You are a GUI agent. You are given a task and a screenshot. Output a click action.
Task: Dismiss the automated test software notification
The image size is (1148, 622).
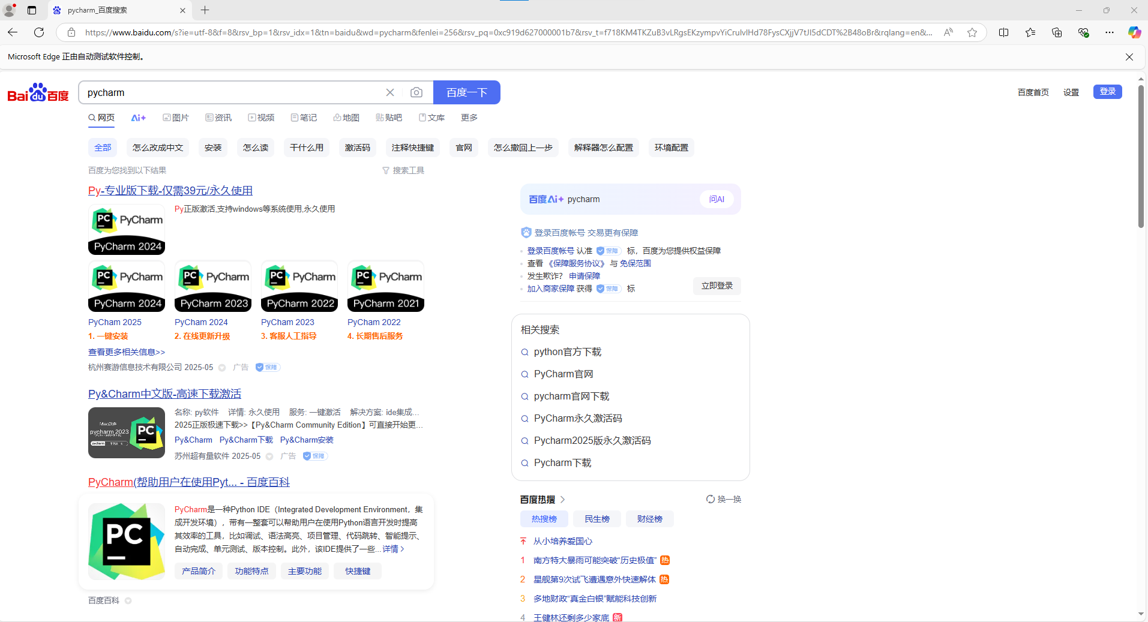click(1129, 57)
